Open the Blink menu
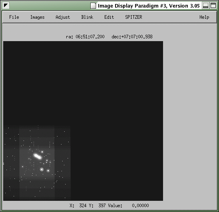Viewport: 219px width, 212px height. [x=87, y=17]
